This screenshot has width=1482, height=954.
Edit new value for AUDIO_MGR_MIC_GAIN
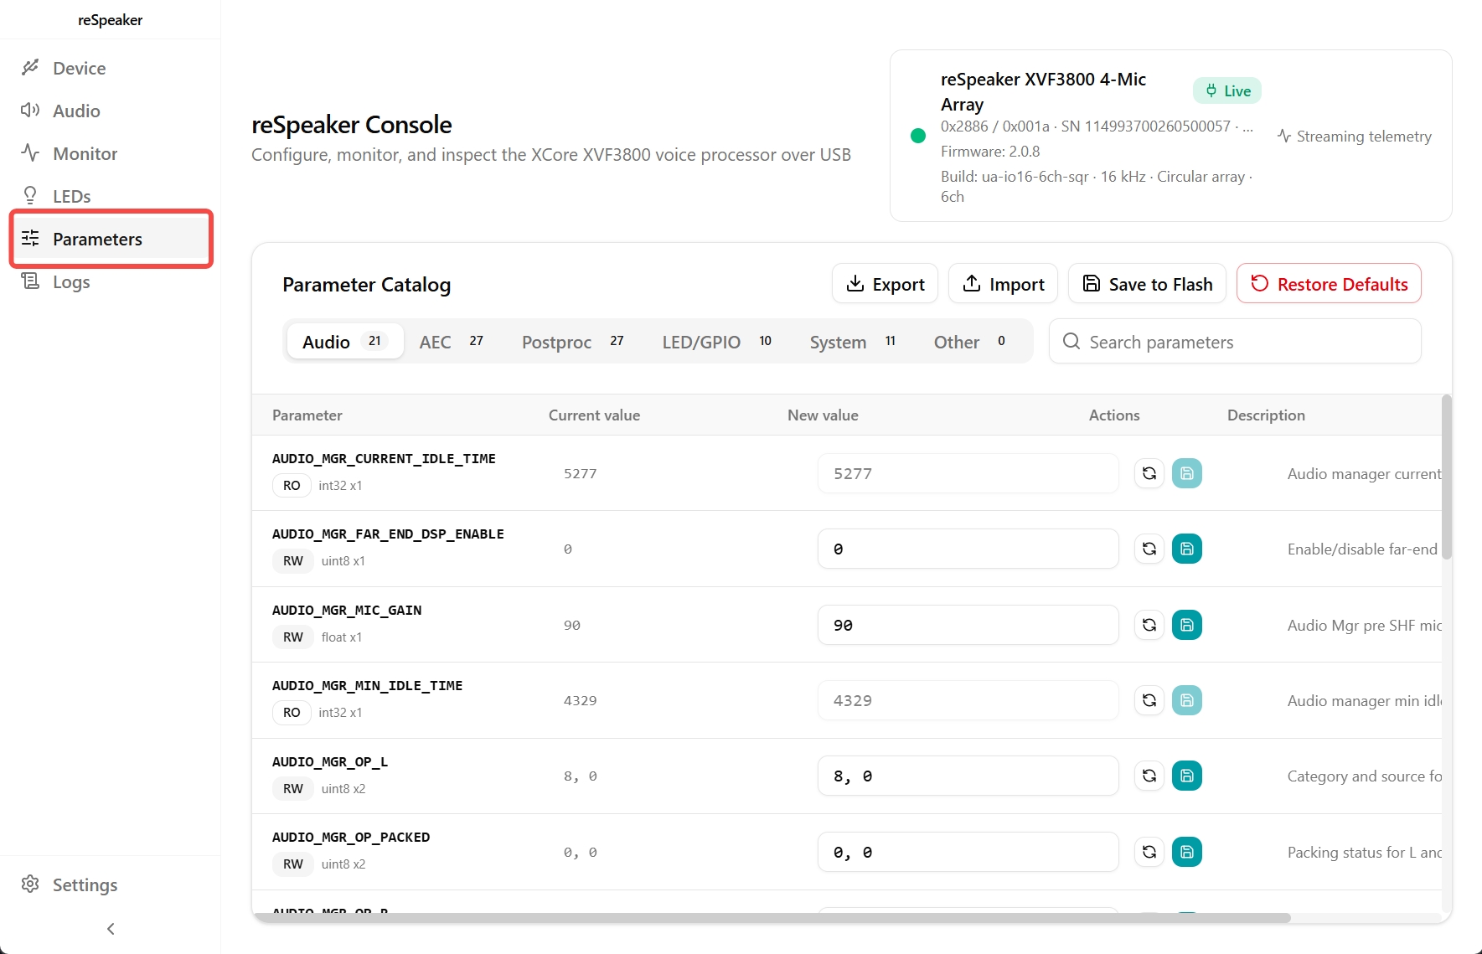coord(968,625)
